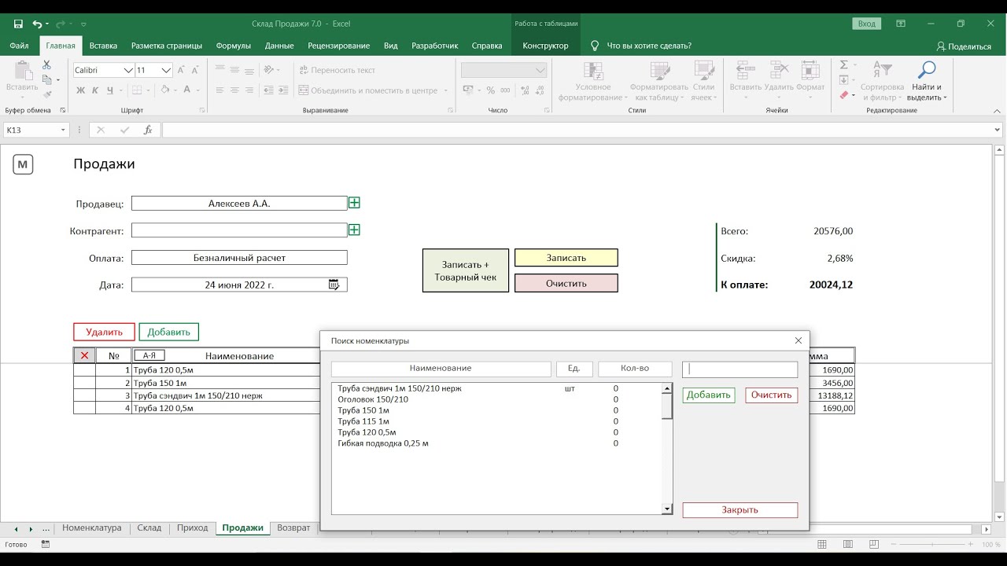Image resolution: width=1007 pixels, height=566 pixels.
Task: Click the red X header cell in table
Action: [84, 355]
